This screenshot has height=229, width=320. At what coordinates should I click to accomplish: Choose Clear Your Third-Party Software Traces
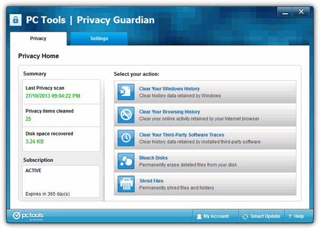click(x=182, y=135)
